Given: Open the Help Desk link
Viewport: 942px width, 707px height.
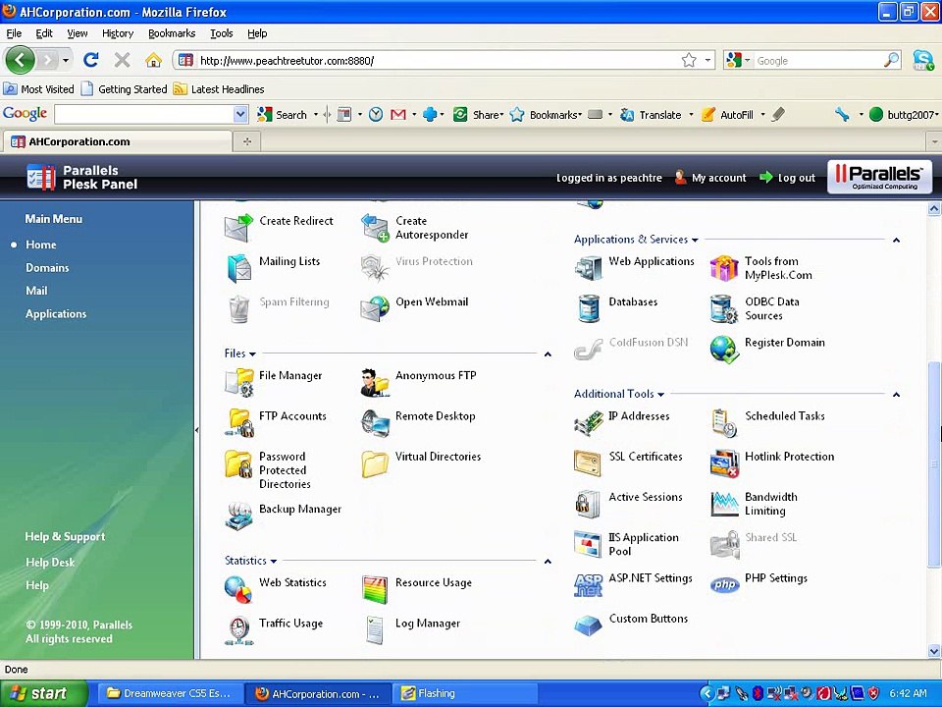Looking at the screenshot, I should tap(50, 562).
